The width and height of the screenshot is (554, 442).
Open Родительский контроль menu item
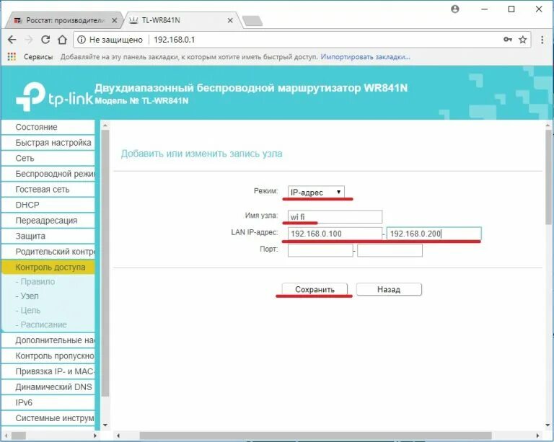[48, 252]
